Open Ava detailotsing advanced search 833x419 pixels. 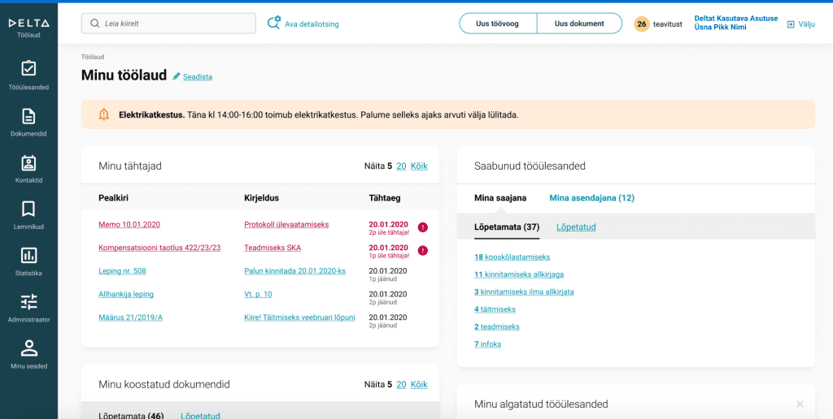coord(303,24)
